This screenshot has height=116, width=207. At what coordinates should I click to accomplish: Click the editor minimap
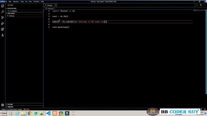click(199, 11)
